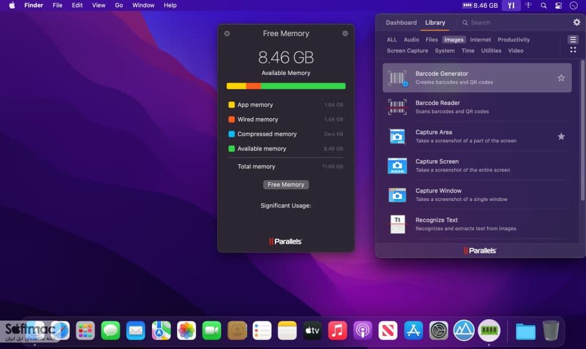Open Apple menu
Viewport: 586px width, 349px height.
pos(12,5)
